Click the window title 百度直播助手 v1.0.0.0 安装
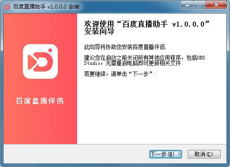 pos(46,7)
